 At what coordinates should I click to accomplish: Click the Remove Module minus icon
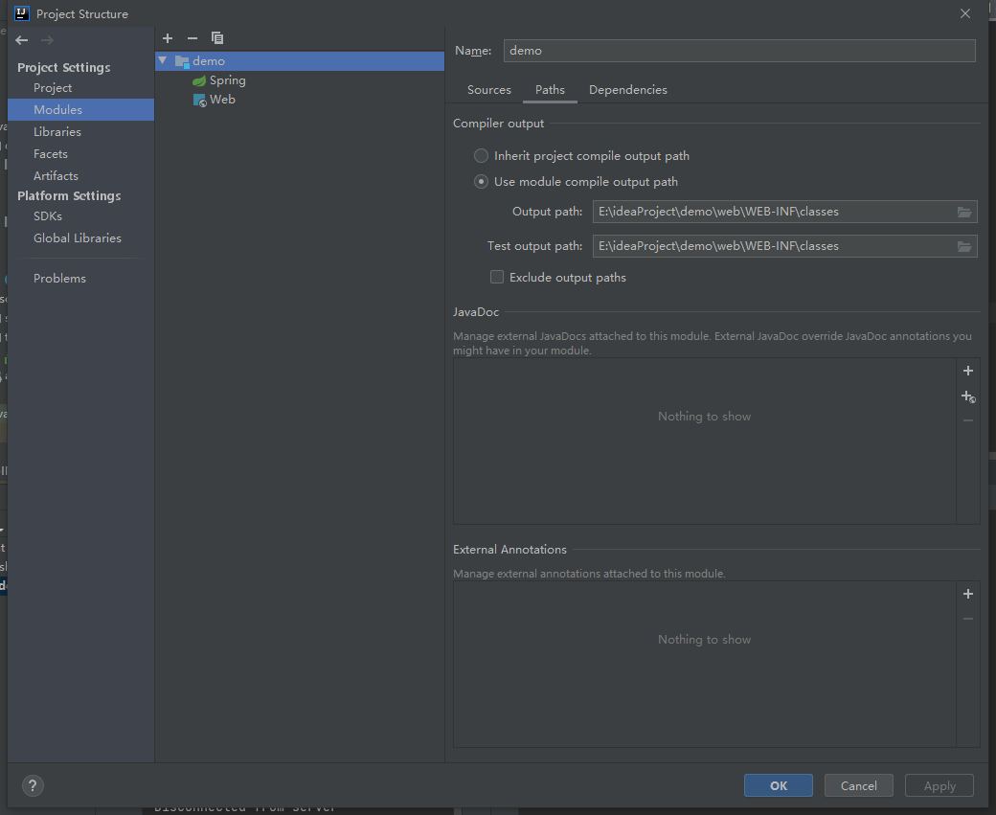192,37
